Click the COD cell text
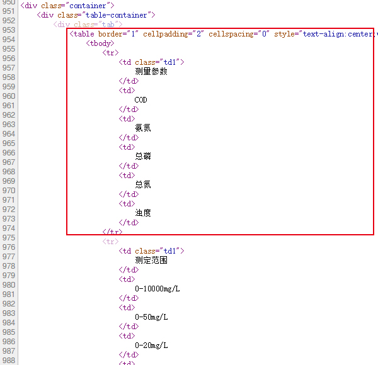Viewport: 378px width, 365px height. pos(140,100)
